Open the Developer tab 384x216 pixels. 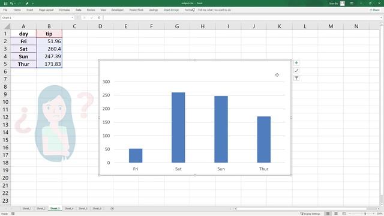pos(118,10)
